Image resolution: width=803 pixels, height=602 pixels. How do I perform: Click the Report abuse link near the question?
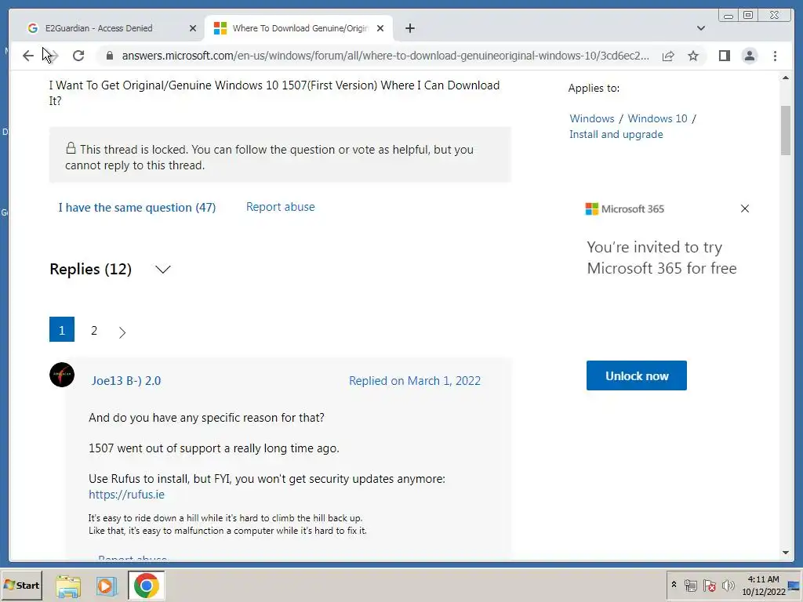(280, 207)
